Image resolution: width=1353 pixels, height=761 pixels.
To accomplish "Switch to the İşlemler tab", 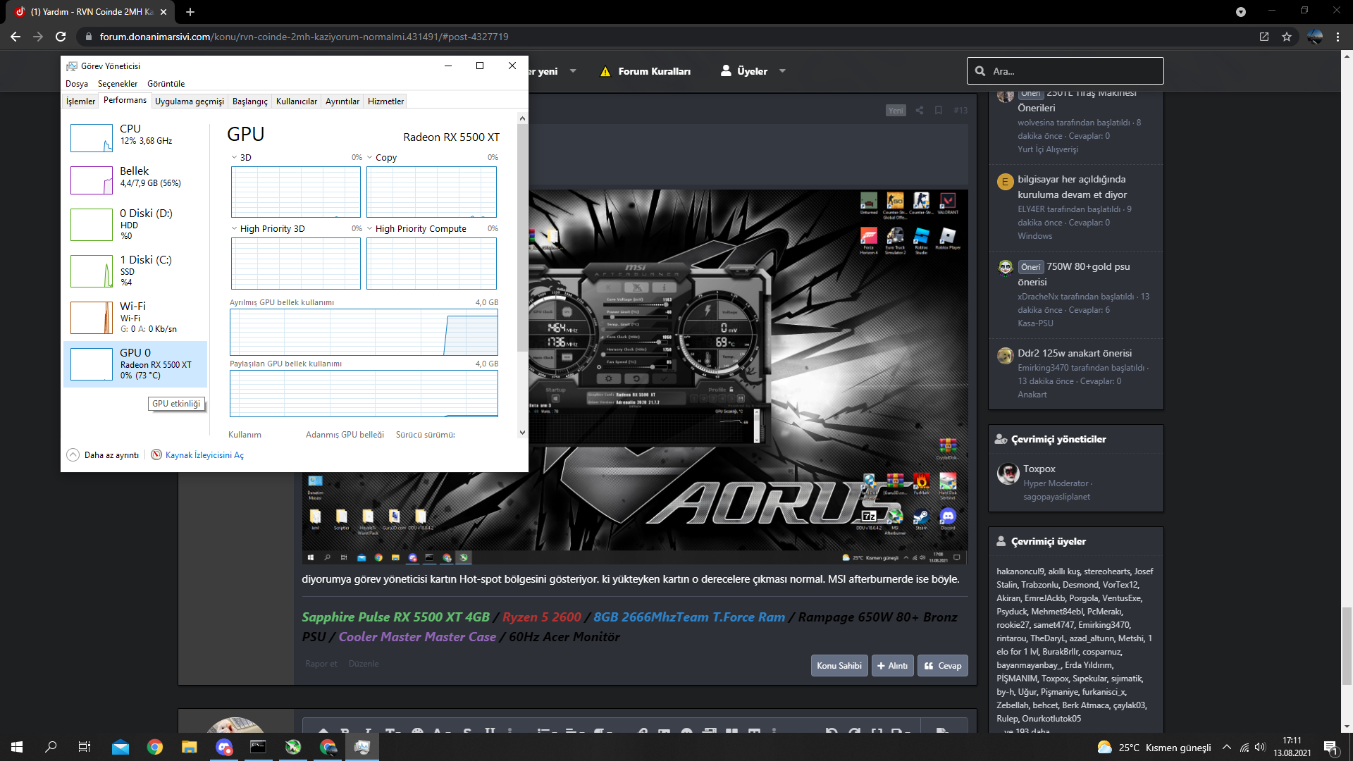I will click(80, 101).
